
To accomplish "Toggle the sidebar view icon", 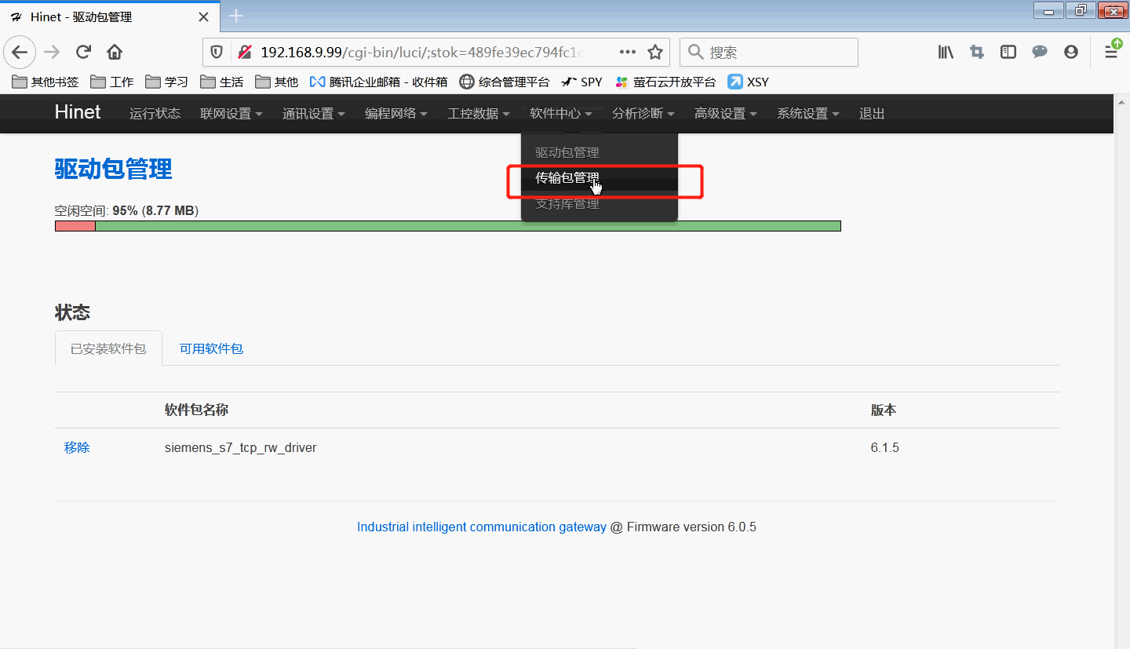I will pyautogui.click(x=1008, y=53).
